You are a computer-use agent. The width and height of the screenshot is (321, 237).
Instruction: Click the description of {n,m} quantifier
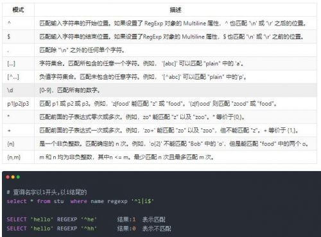(126, 158)
